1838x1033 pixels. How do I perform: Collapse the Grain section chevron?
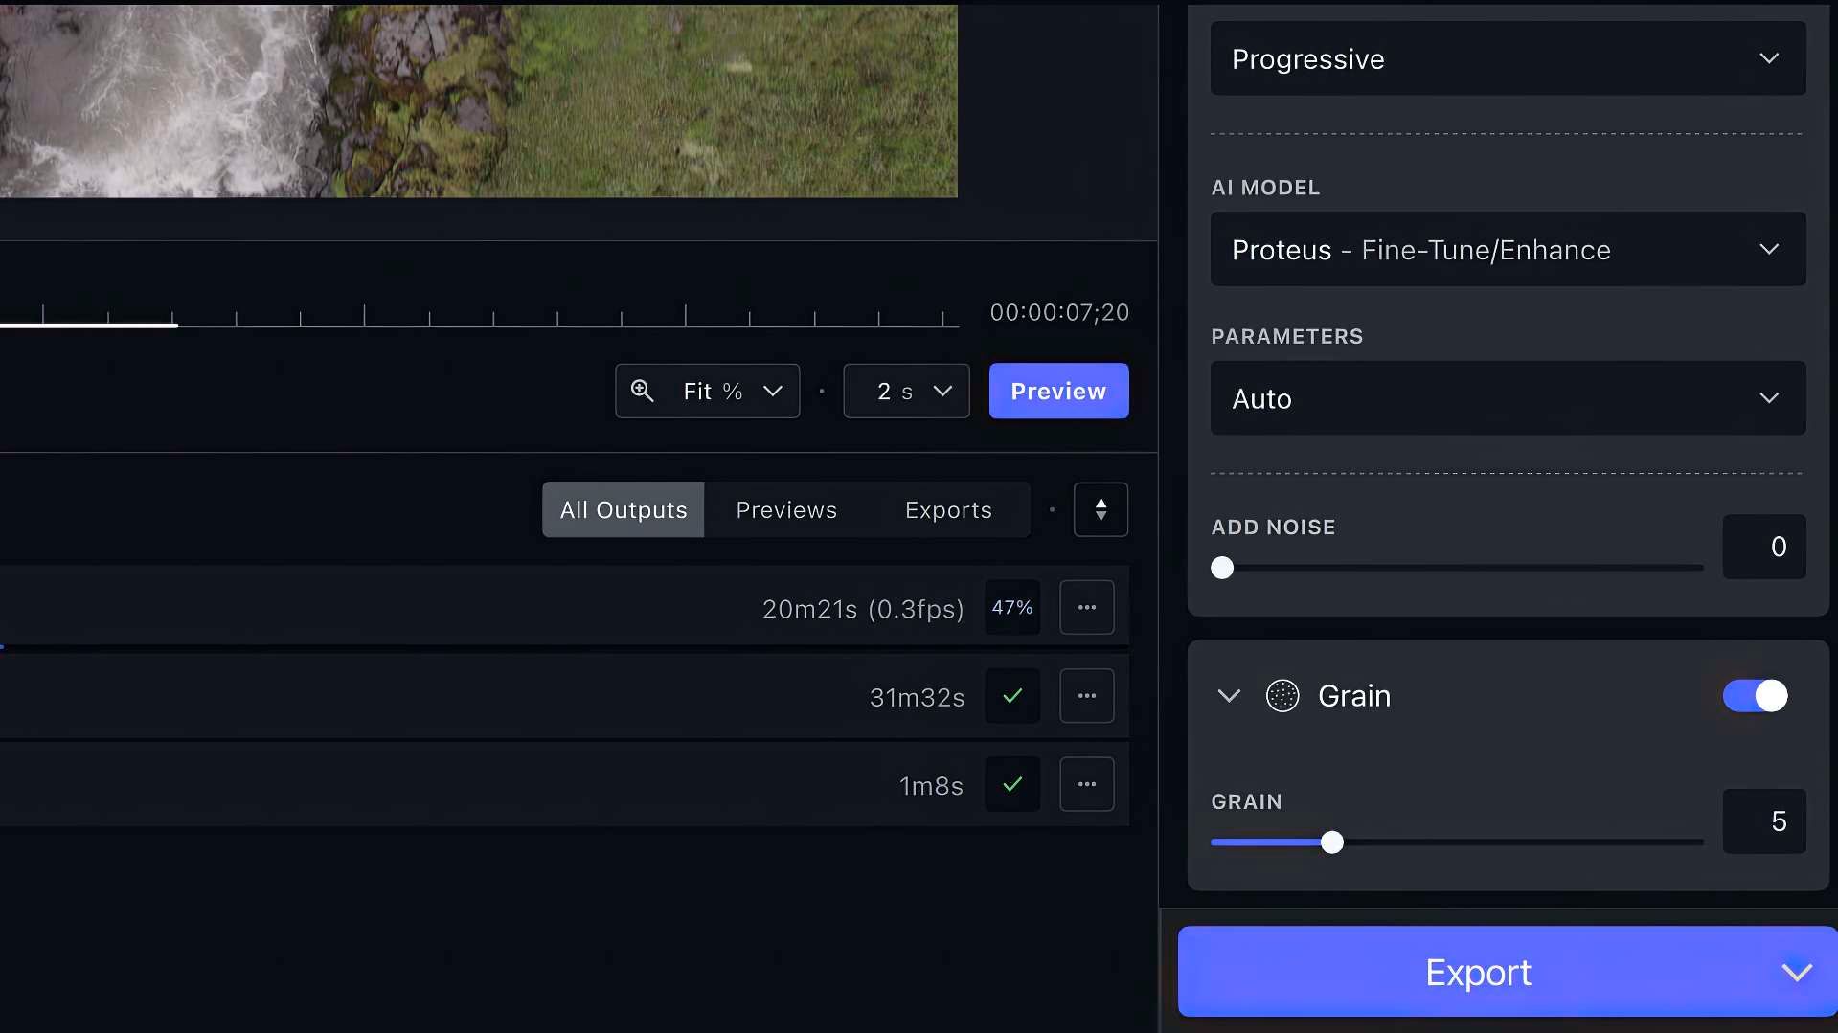[x=1228, y=696]
